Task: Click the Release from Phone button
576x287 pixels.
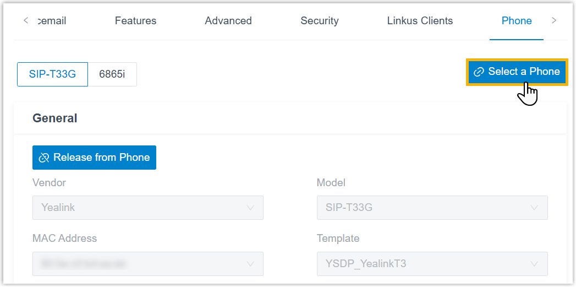Action: pyautogui.click(x=94, y=158)
